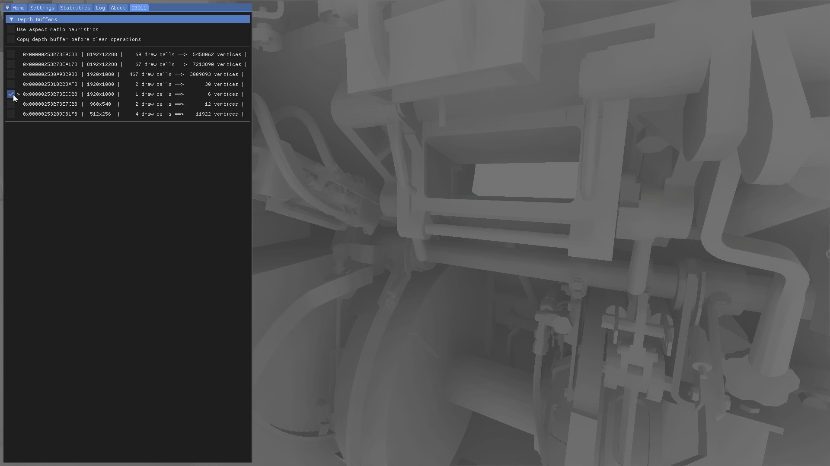Enable Use aspect ratio heuristics checkbox
Screen dimensions: 830x466
tap(11, 29)
